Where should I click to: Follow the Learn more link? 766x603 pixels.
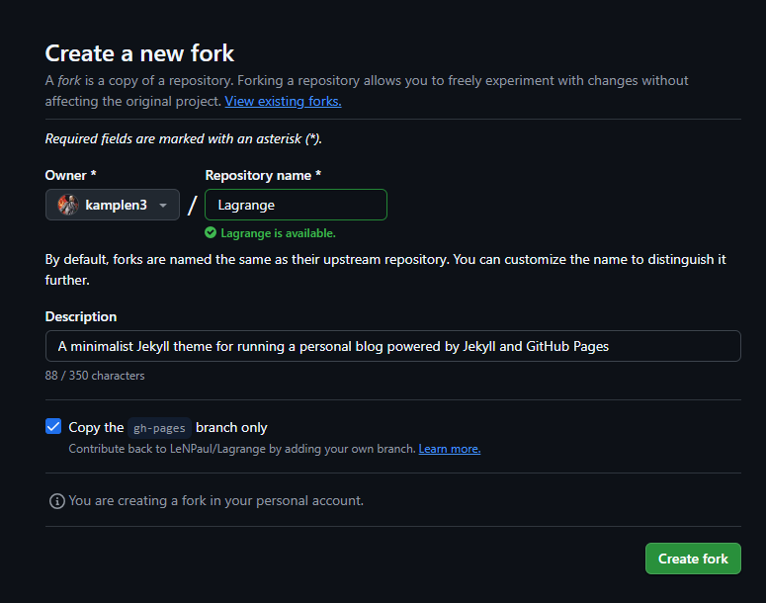[449, 449]
